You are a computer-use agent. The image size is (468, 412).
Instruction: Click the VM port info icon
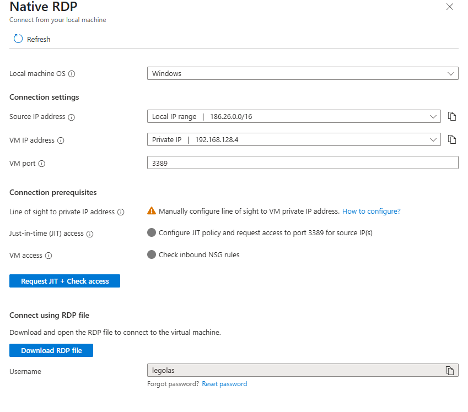42,164
